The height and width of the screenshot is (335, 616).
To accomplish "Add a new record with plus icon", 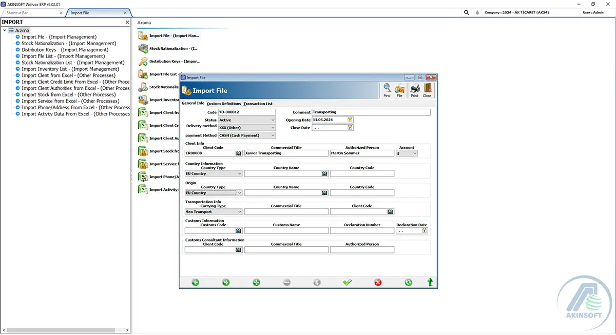I will point(256,282).
